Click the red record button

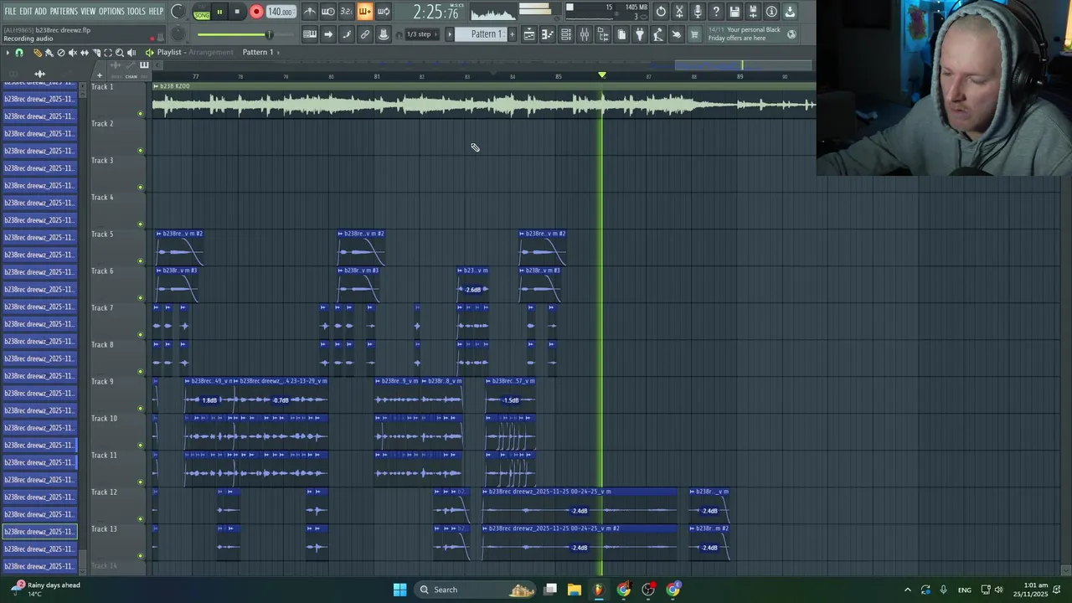256,12
